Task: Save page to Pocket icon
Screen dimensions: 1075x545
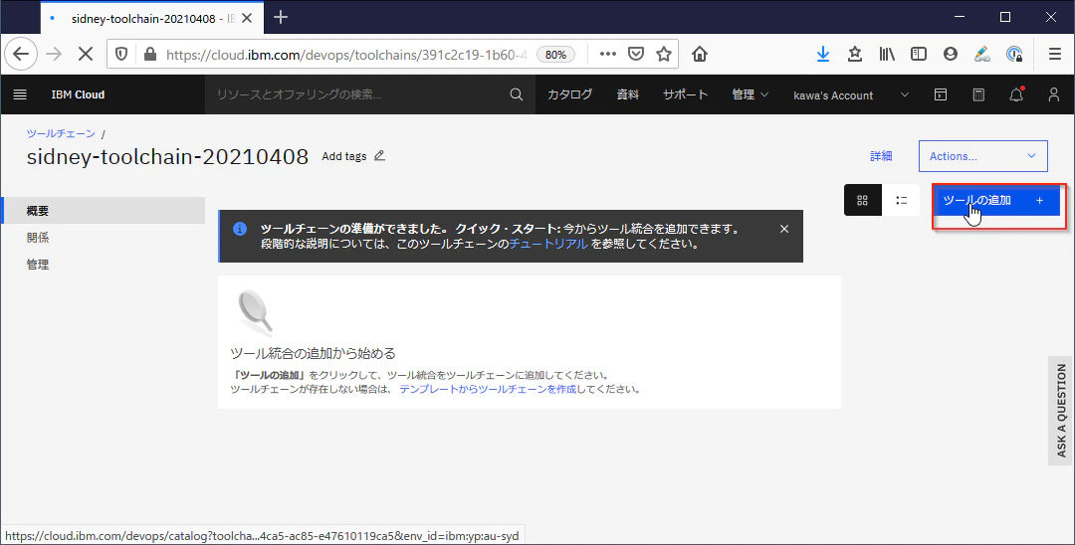Action: pyautogui.click(x=636, y=54)
